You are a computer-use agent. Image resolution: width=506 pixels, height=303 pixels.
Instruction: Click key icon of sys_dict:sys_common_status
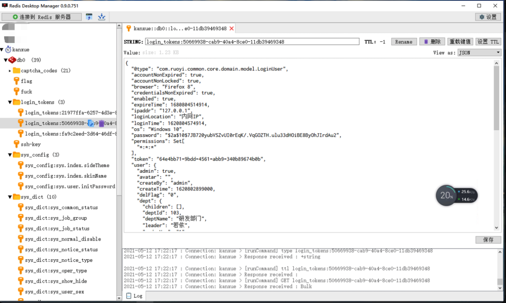(21, 207)
